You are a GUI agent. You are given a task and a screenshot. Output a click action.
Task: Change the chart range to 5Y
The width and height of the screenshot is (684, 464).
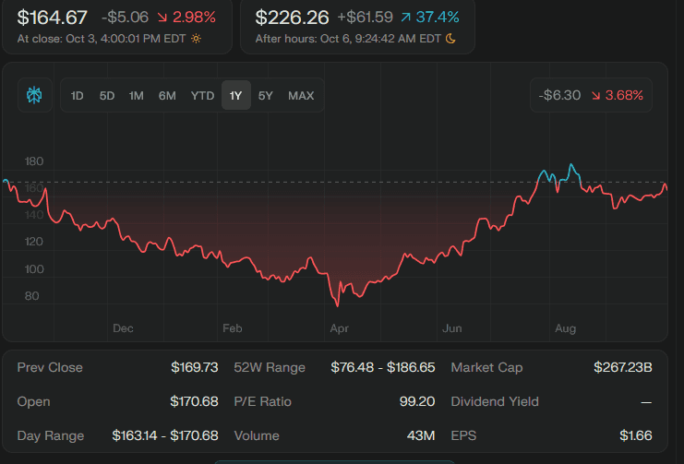266,95
